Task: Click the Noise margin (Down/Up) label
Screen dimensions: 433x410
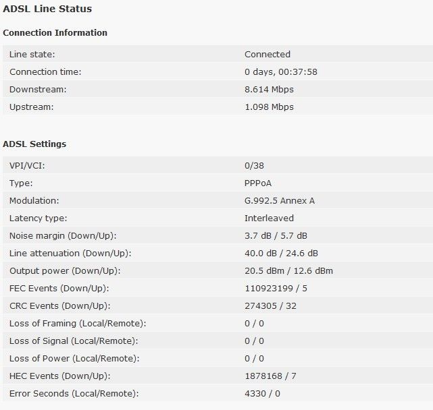Action: point(63,236)
